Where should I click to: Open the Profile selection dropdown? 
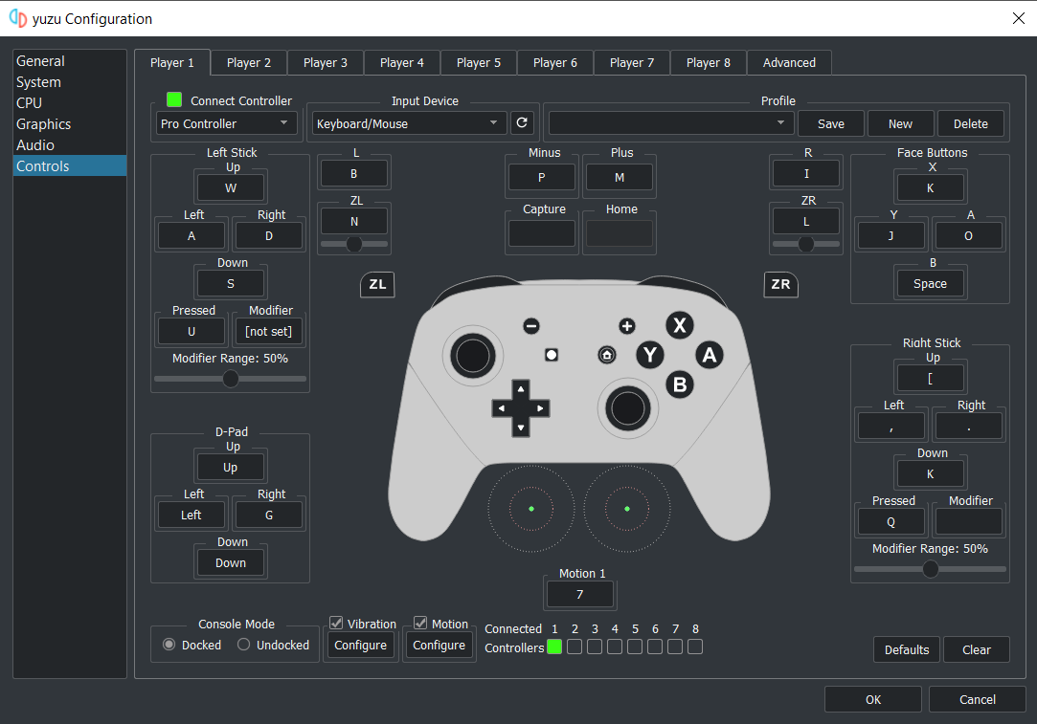670,122
